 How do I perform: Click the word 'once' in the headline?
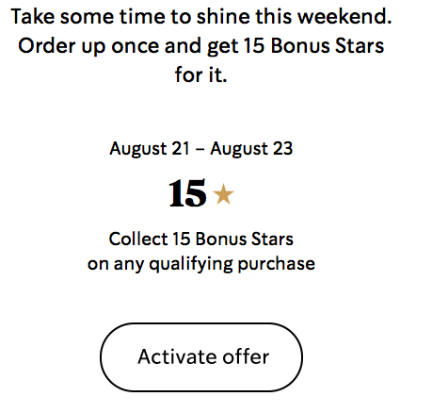point(136,46)
